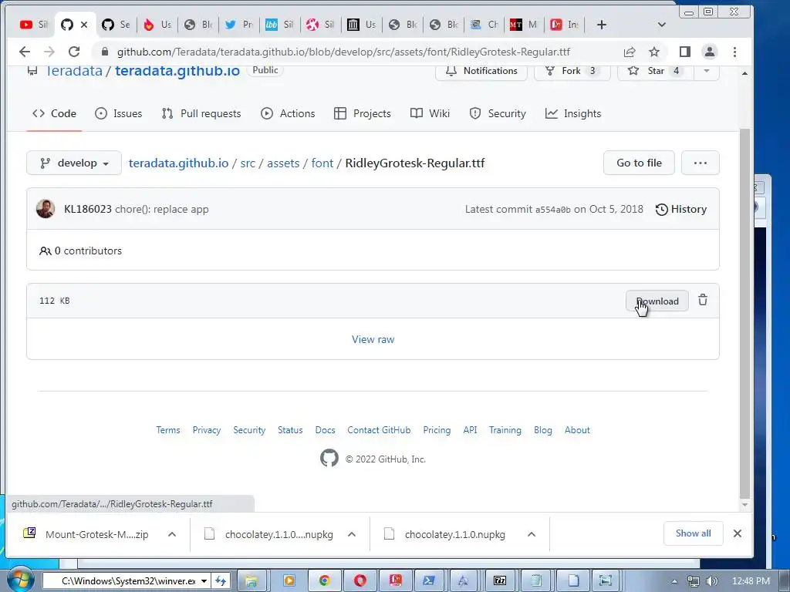The height and width of the screenshot is (592, 790).
Task: Open the develop branch dropdown
Action: click(74, 163)
